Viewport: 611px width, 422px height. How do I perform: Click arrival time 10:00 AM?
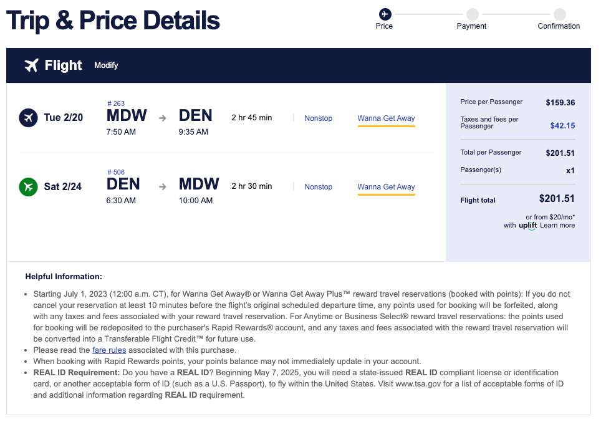coord(196,201)
